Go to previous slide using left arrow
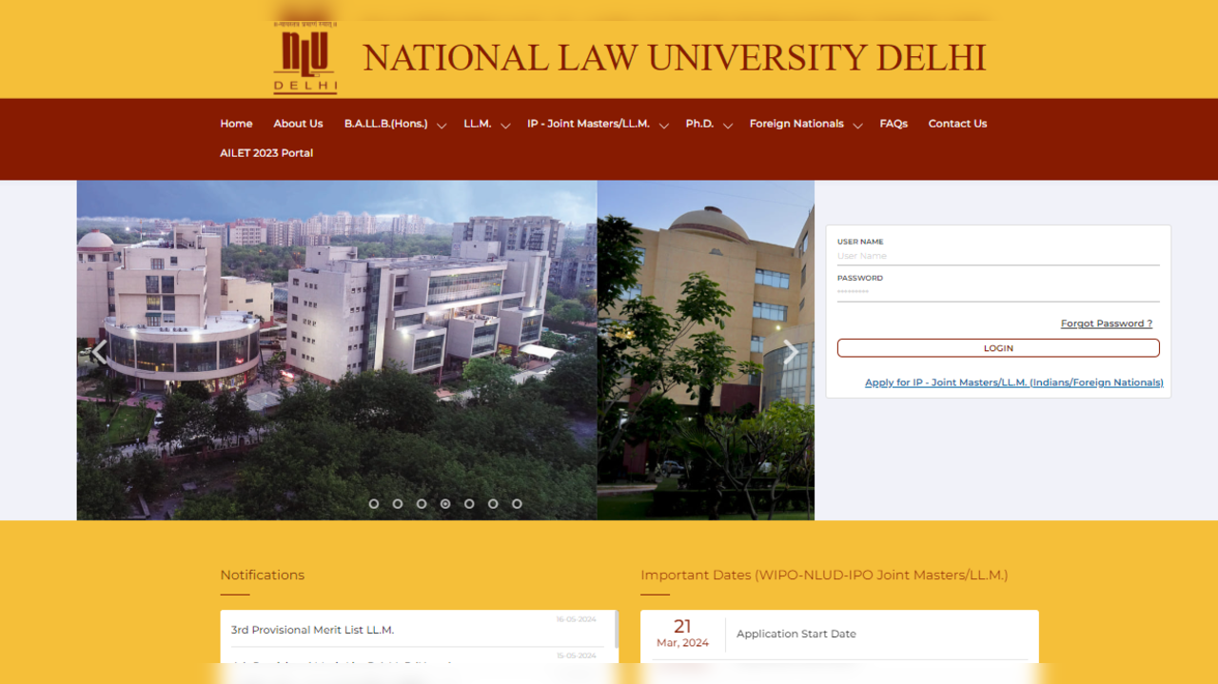This screenshot has width=1218, height=684. (98, 351)
